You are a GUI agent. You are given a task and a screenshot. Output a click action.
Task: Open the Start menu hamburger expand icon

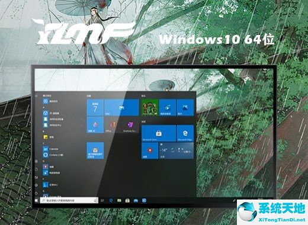[36, 96]
